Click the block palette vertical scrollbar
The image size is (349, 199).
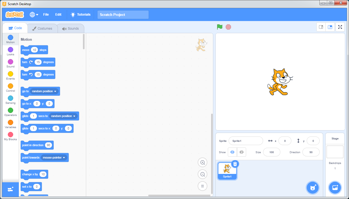(x=84, y=42)
